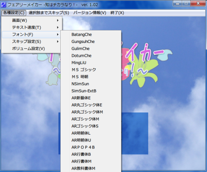The width and height of the screenshot is (207, 172).
Task: Choose the GungsuhChe font
Action: click(x=83, y=42)
